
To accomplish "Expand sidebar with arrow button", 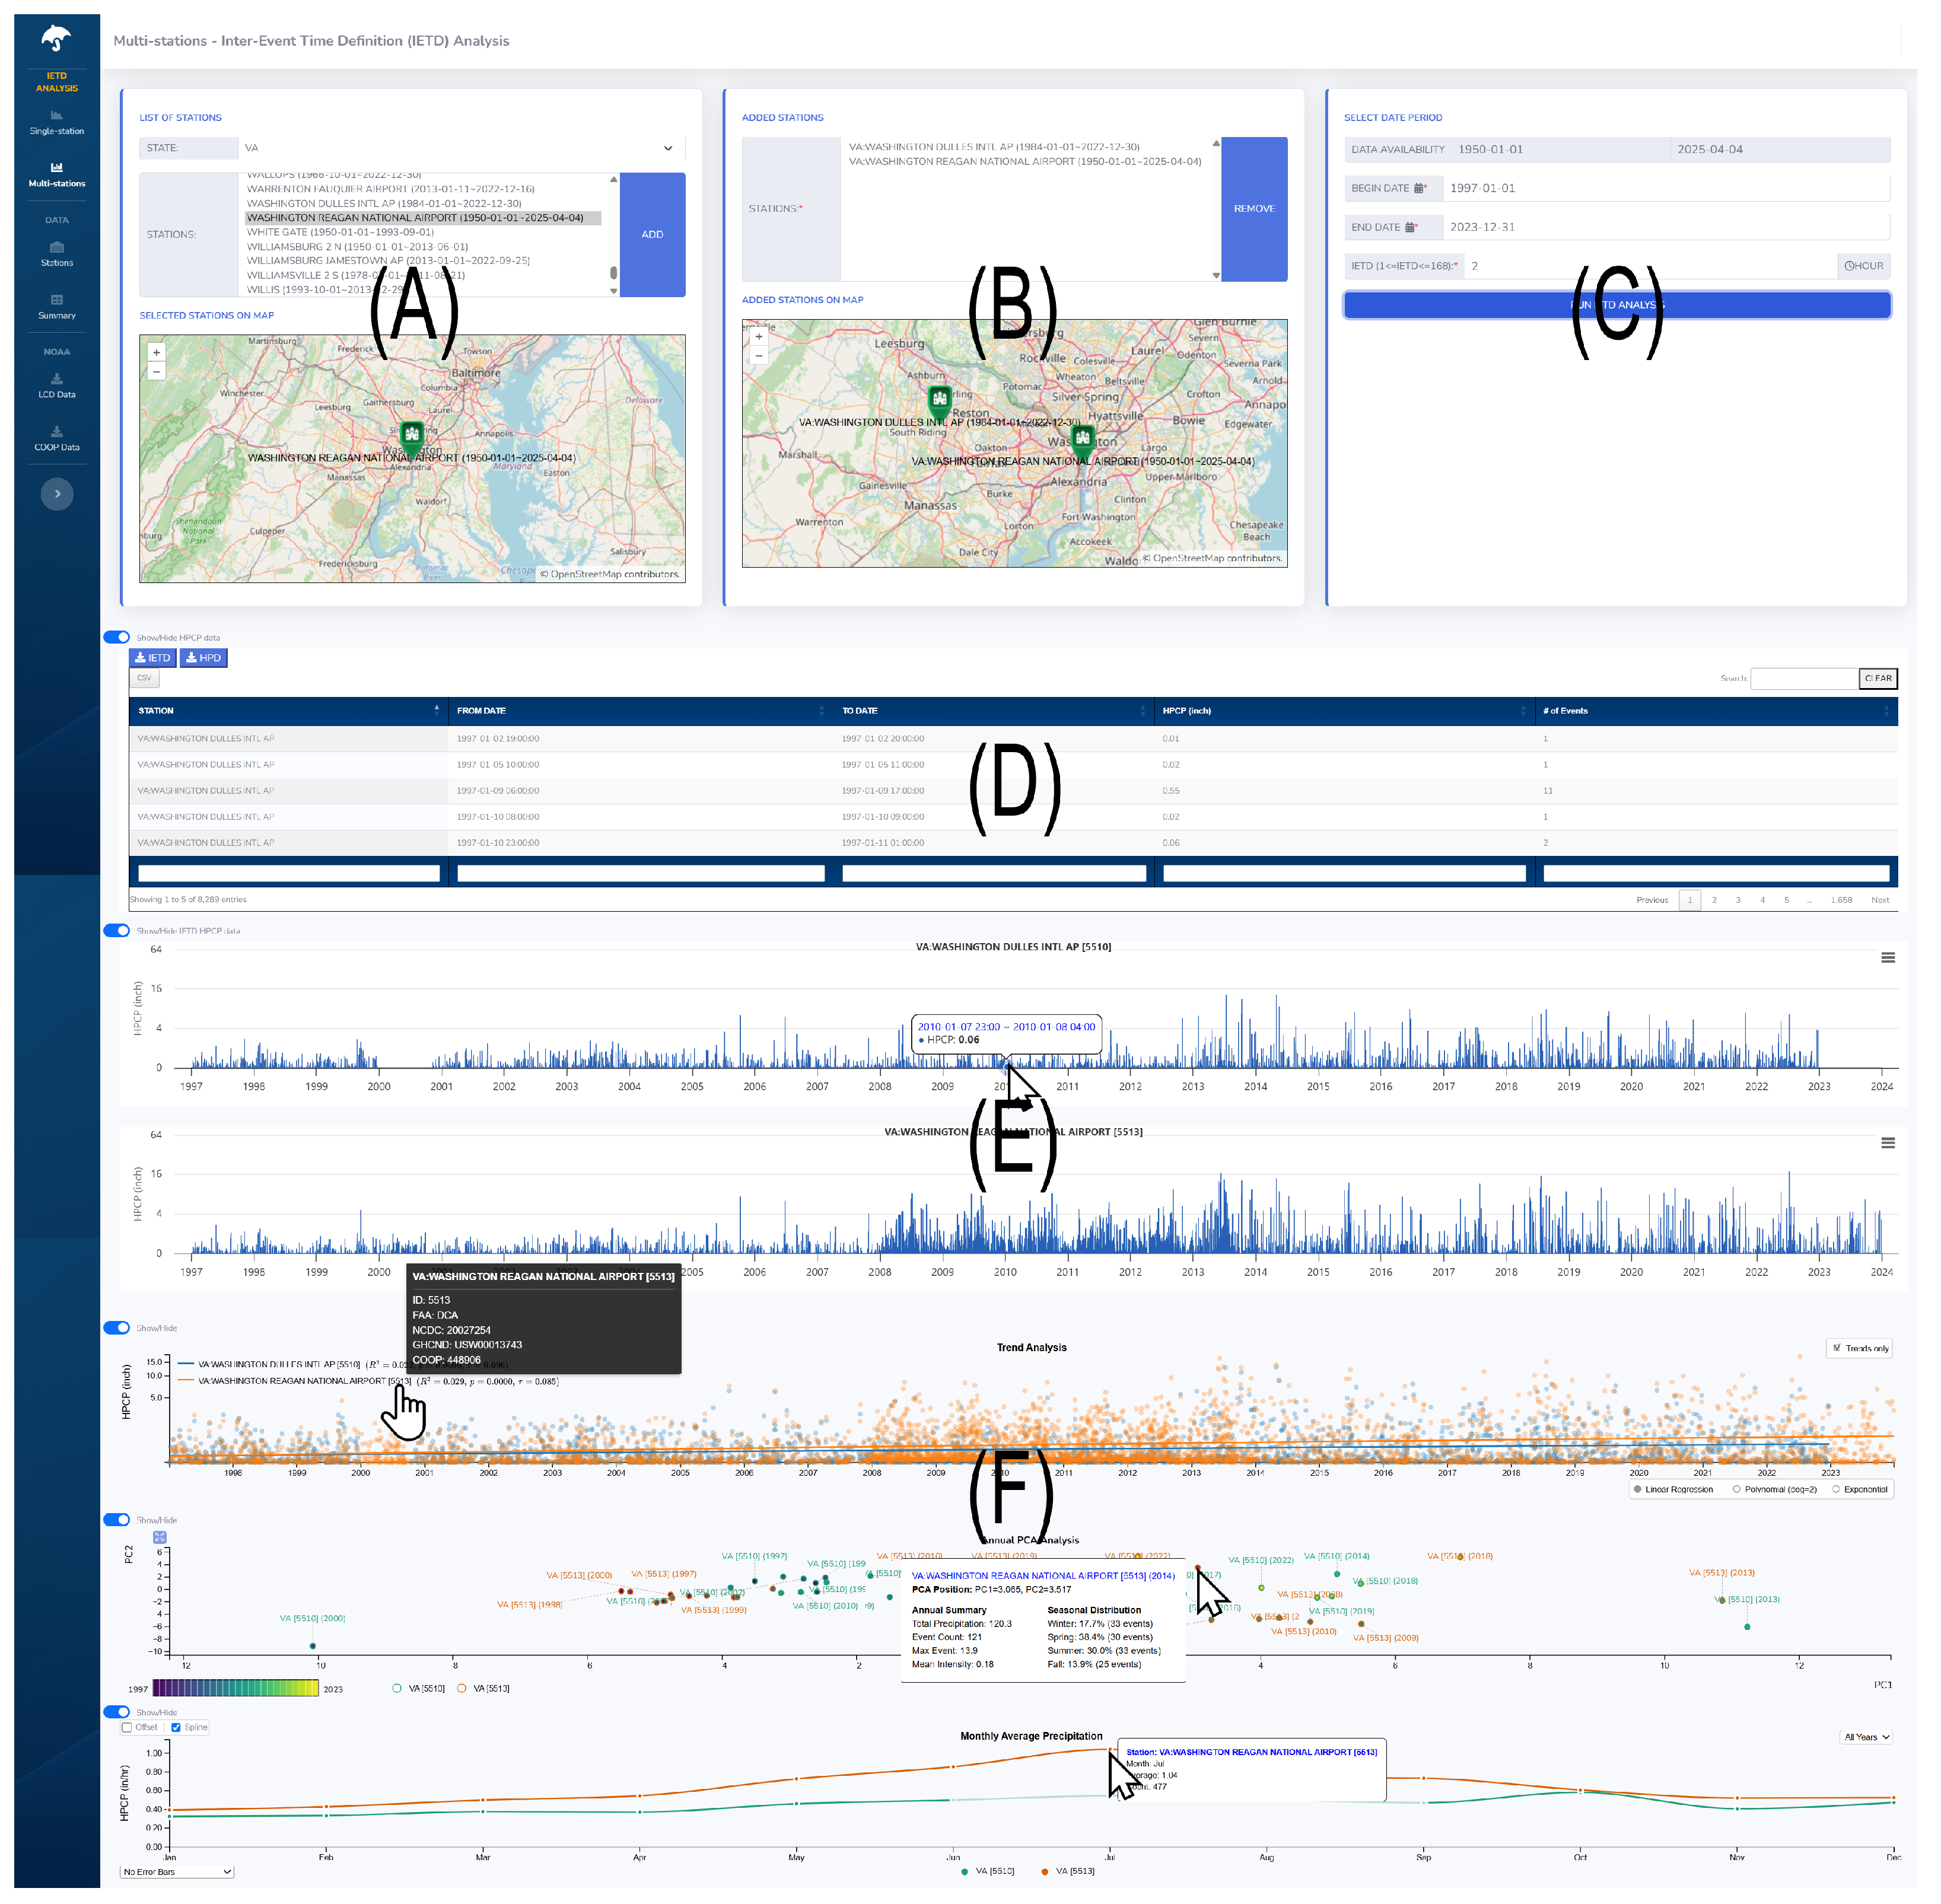I will (x=57, y=494).
